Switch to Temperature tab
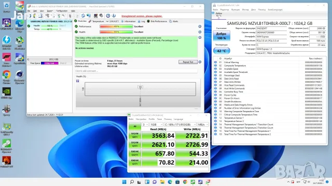Image resolution: width=332 pixels, height=186 pixels. click(x=96, y=21)
